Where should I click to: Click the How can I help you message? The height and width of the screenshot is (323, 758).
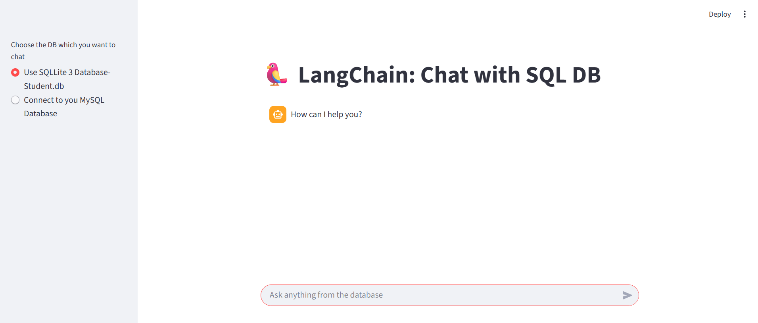coord(326,114)
